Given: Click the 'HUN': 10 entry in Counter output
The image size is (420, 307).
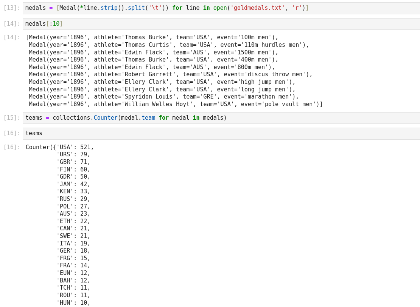Looking at the screenshot, I should 73,303.
